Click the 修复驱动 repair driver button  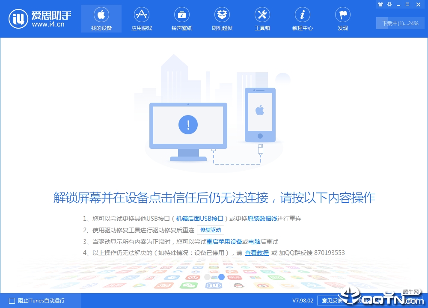coord(211,230)
